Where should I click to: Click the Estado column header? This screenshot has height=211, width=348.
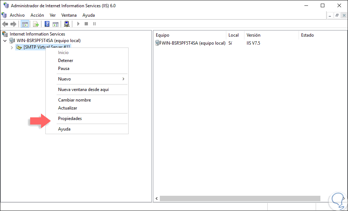point(323,35)
